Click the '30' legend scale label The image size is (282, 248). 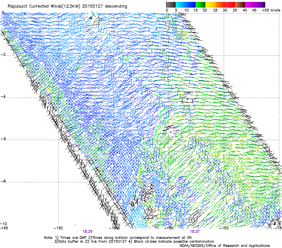click(x=225, y=10)
